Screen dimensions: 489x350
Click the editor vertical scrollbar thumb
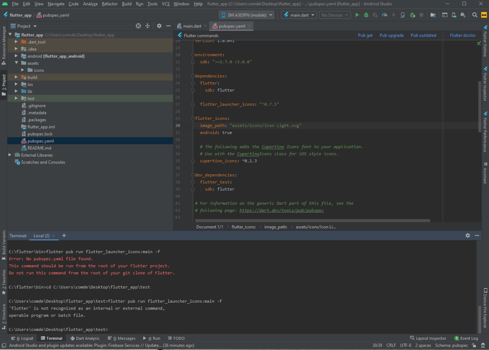point(480,106)
